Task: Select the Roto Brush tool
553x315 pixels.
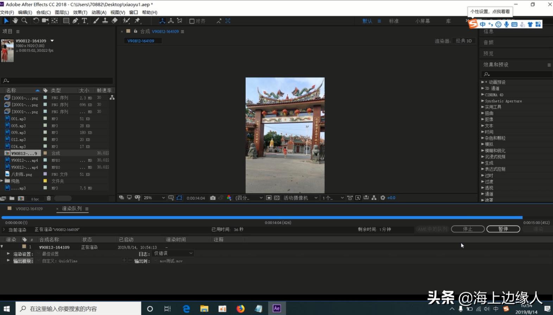Action: [126, 21]
